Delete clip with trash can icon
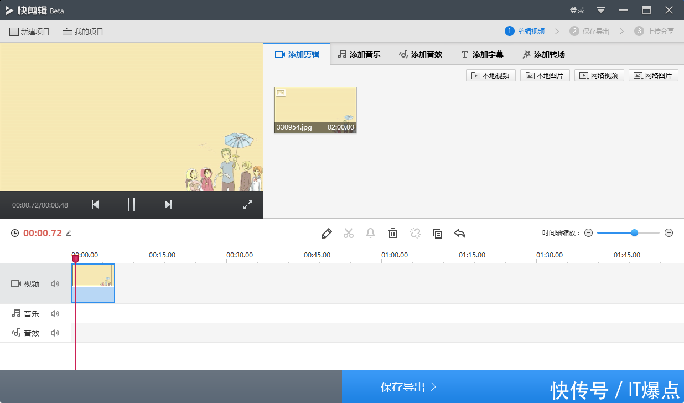Image resolution: width=684 pixels, height=403 pixels. 393,234
